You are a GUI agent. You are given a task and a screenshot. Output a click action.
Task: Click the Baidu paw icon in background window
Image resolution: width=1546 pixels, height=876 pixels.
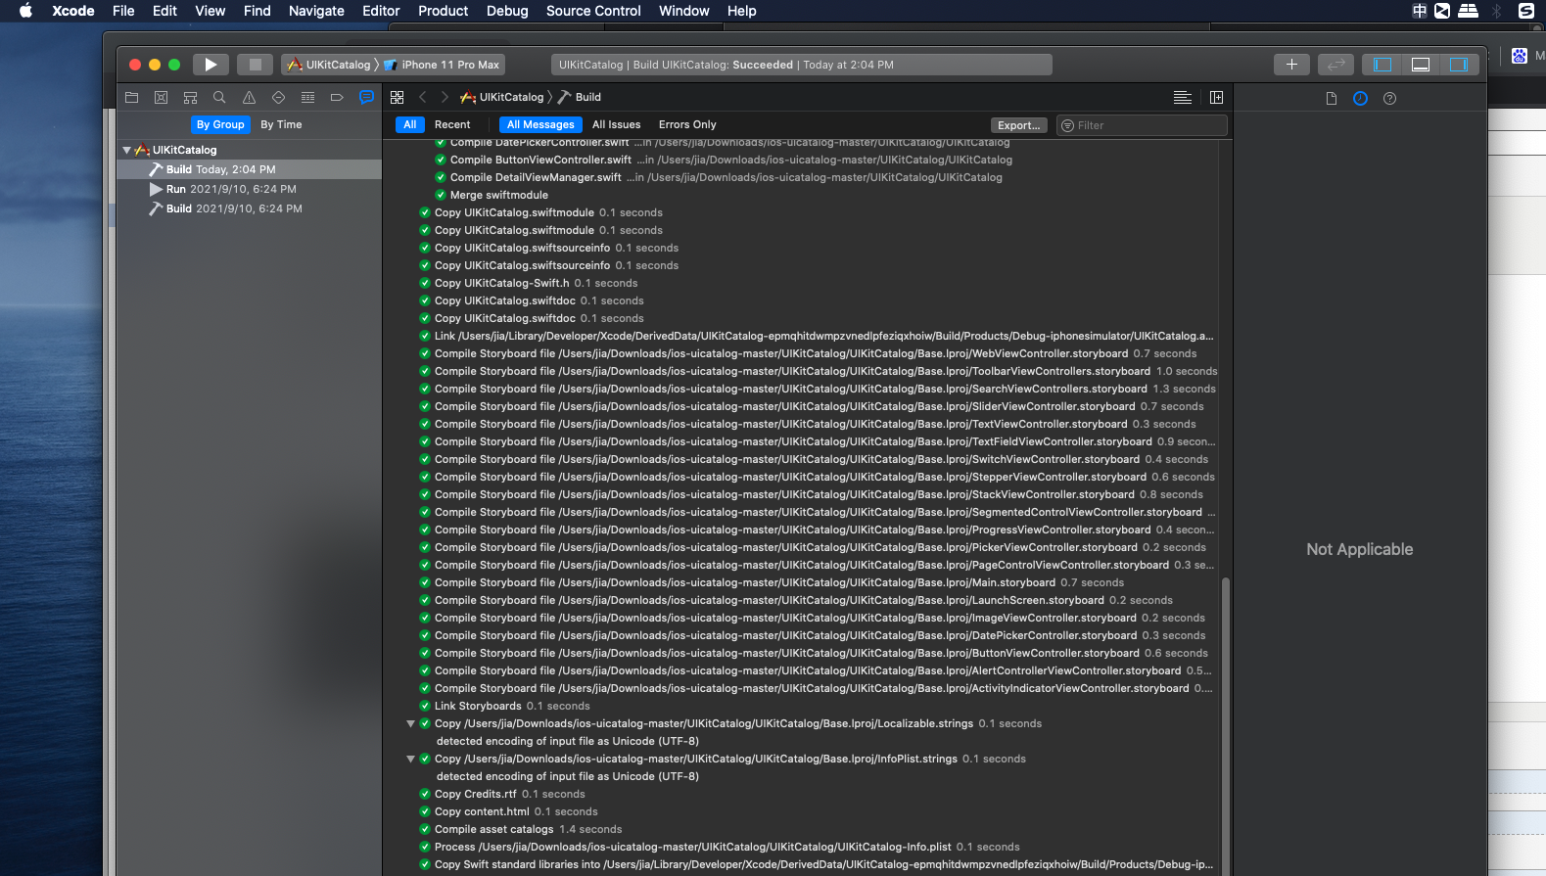click(1519, 56)
